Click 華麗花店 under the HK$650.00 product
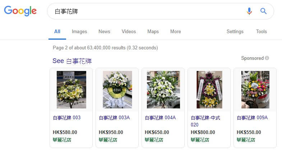Viewport: 282px width, 152px height. point(154,140)
